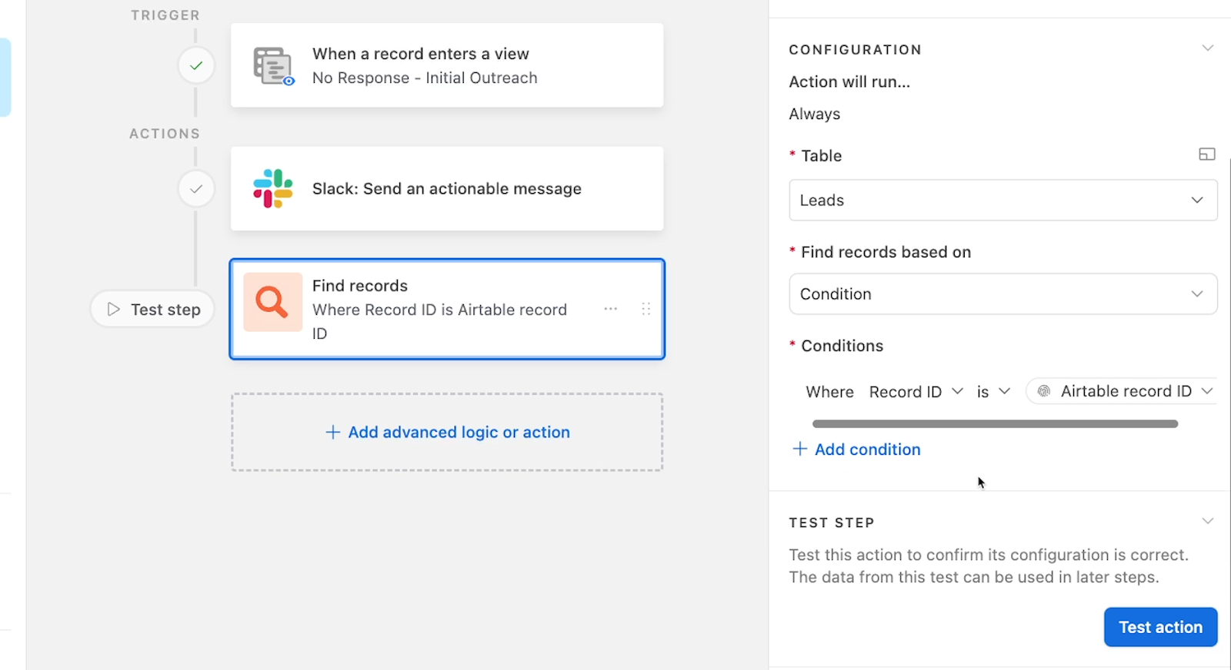Open the Leads table dropdown
Viewport: 1231px width, 670px height.
(1003, 200)
